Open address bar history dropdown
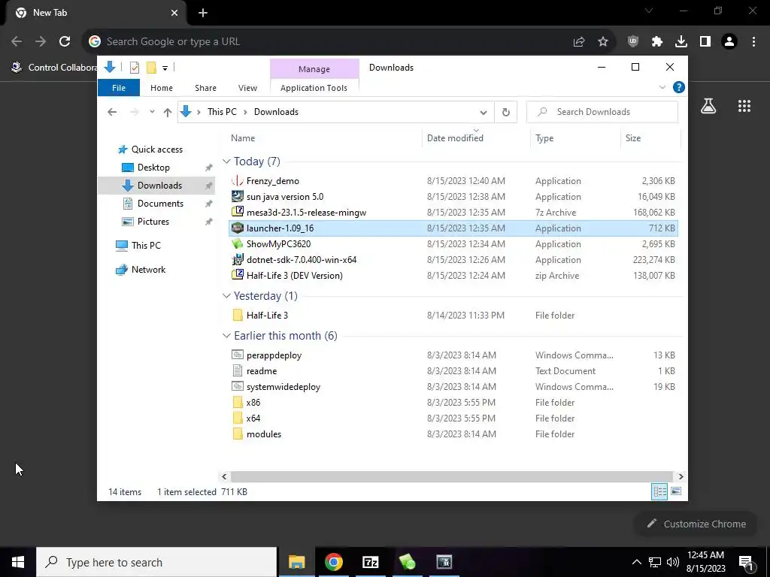Screen dimensions: 770x577 [484, 113]
